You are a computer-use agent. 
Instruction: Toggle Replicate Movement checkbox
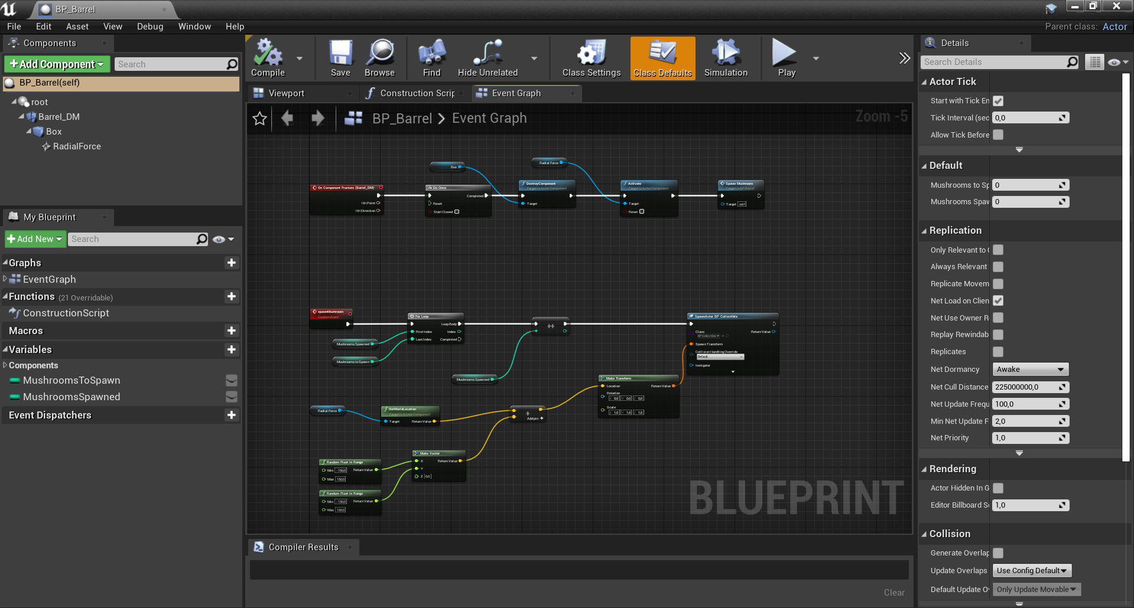pos(998,284)
